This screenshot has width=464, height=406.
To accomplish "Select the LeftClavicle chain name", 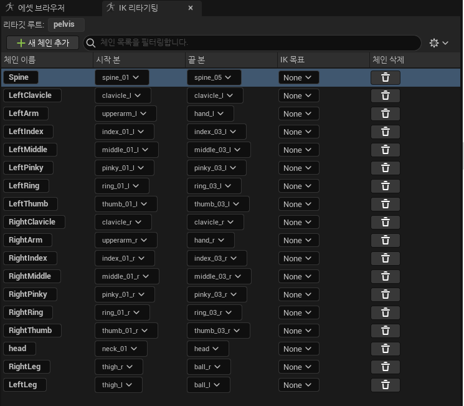I will tap(32, 95).
